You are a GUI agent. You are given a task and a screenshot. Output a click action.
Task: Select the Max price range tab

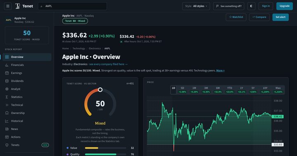click(x=278, y=89)
